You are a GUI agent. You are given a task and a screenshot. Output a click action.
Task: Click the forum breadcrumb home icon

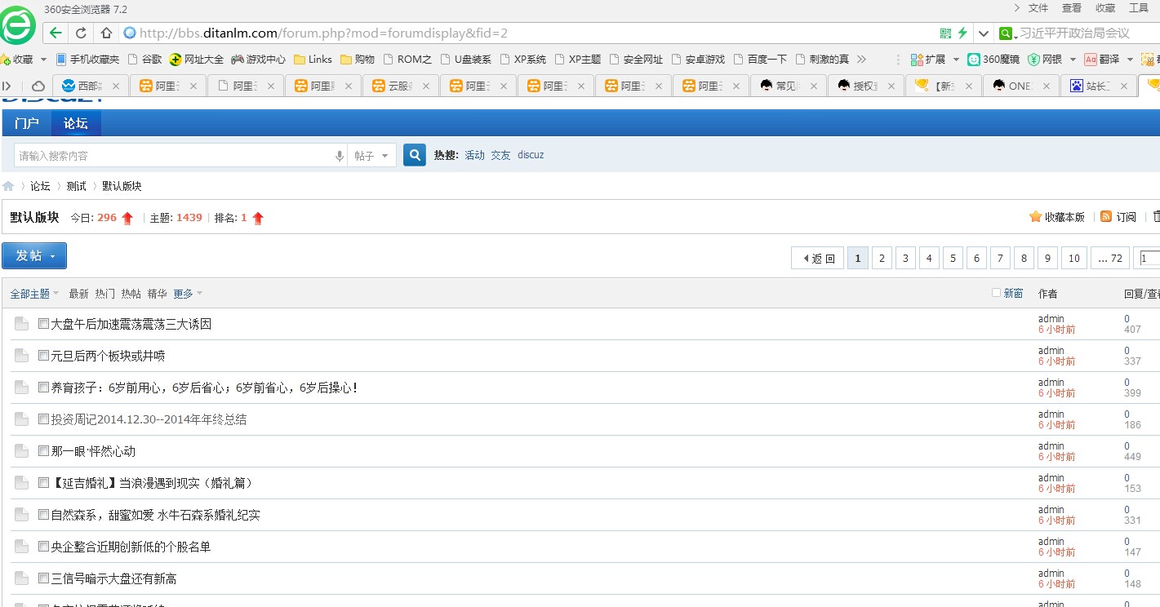8,186
